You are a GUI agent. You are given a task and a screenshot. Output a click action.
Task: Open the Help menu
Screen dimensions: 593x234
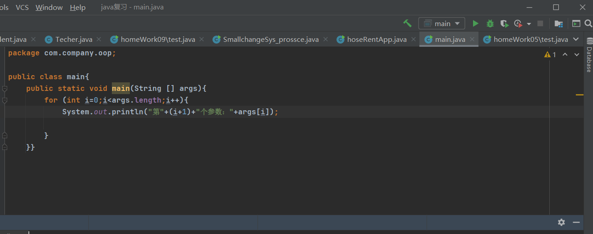coord(78,7)
